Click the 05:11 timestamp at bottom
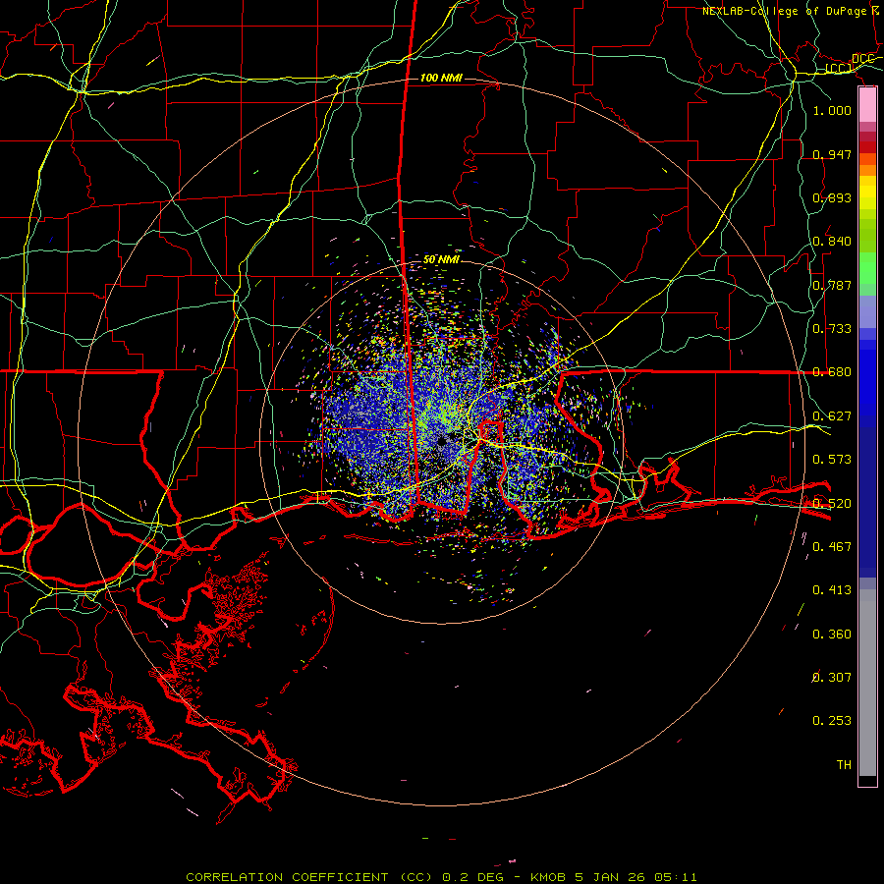Image resolution: width=884 pixels, height=884 pixels. (x=676, y=877)
